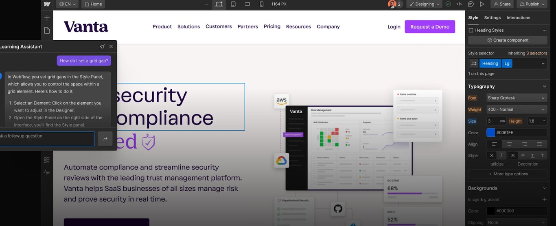
Task: Open the more breakpoints ellipsis menu
Action: (x=206, y=4)
